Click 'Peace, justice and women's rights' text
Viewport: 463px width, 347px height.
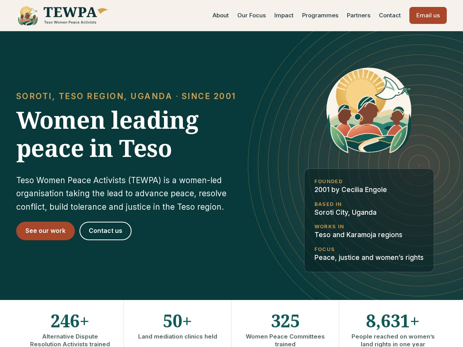[369, 258]
